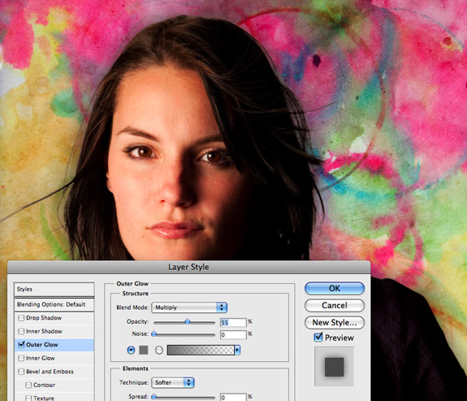Click the gray glow color swatch
Viewport: 467px width, 401px height.
(144, 350)
